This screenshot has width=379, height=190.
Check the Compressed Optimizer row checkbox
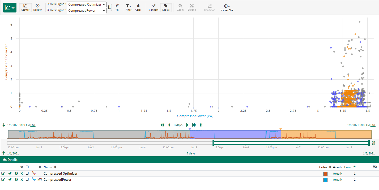point(27,174)
